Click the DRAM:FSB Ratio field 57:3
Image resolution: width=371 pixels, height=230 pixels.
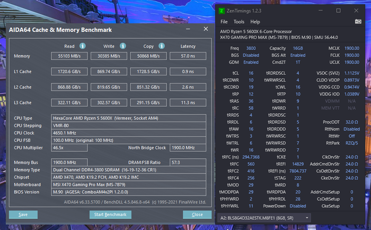click(x=188, y=163)
